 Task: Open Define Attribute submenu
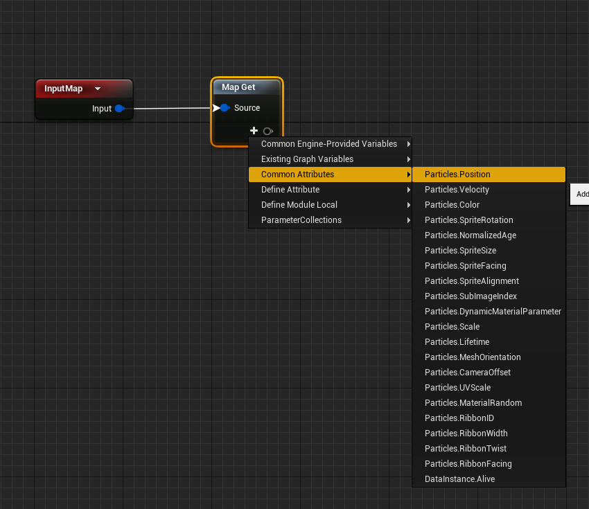point(330,190)
